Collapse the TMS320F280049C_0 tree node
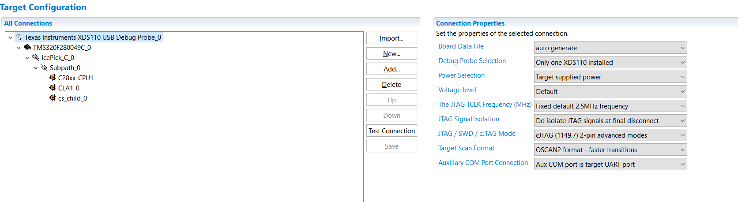 [19, 48]
